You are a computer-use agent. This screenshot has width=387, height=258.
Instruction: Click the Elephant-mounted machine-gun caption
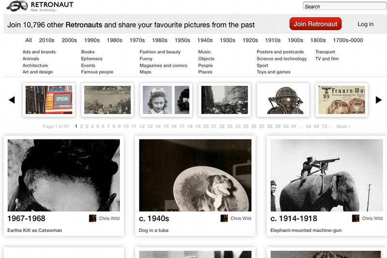pos(306,230)
